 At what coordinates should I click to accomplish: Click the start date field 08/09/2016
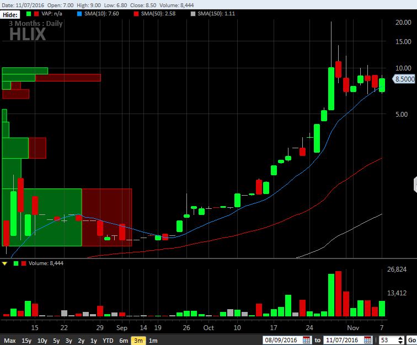pyautogui.click(x=282, y=340)
